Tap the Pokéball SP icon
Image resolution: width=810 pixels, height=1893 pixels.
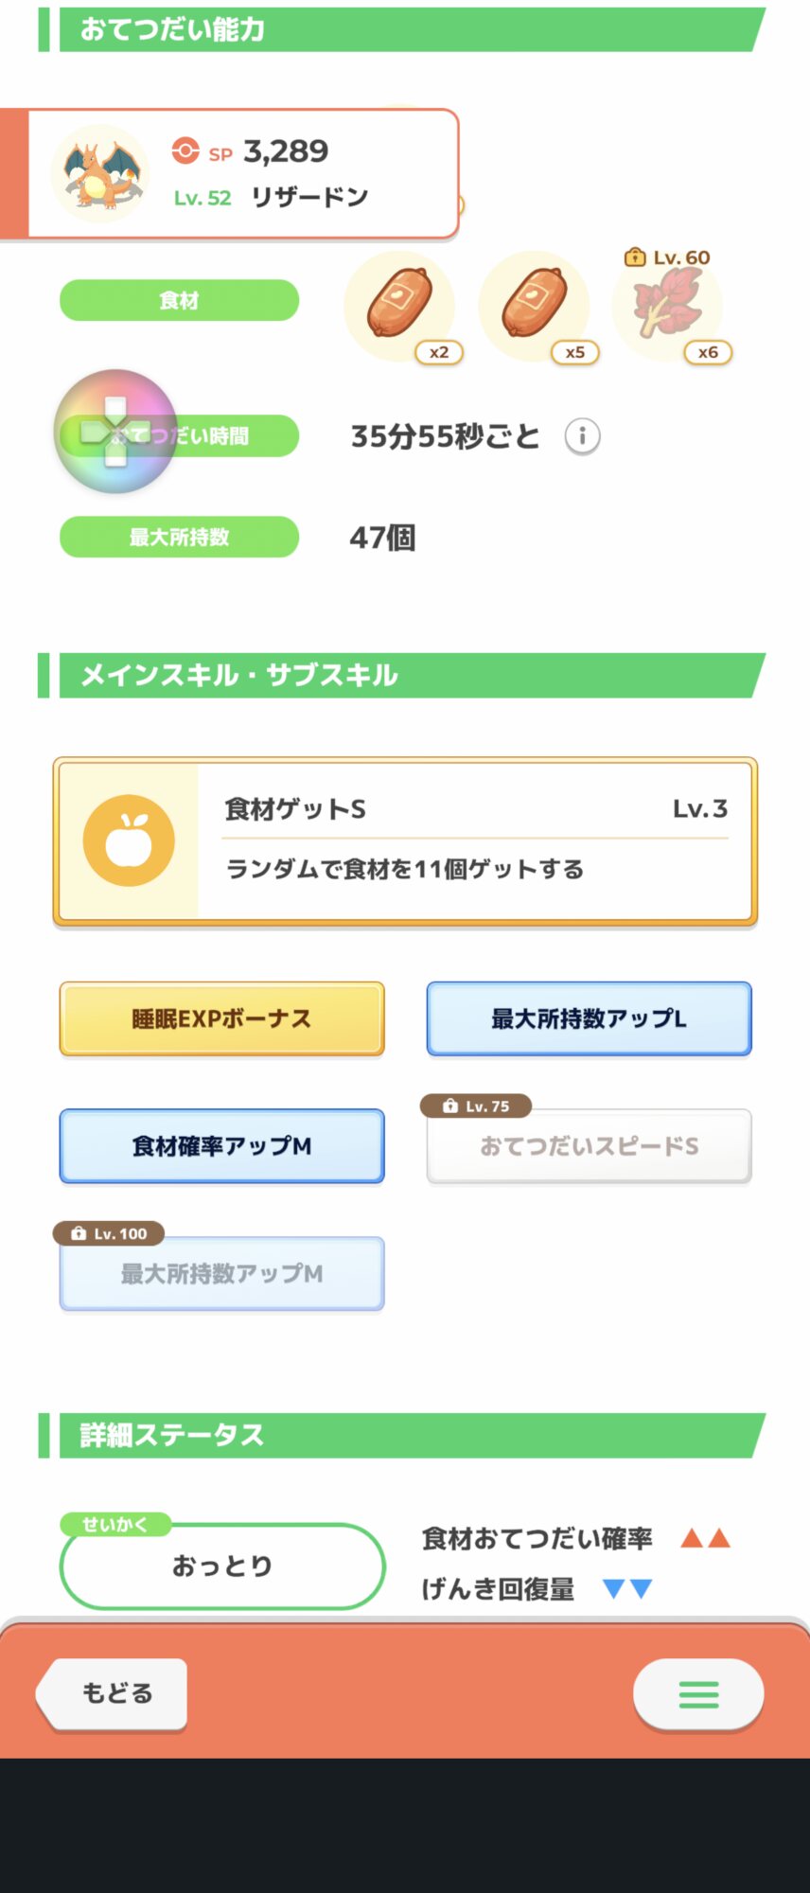(185, 151)
